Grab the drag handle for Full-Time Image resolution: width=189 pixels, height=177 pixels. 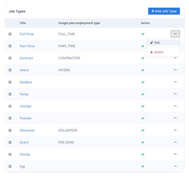10,34
